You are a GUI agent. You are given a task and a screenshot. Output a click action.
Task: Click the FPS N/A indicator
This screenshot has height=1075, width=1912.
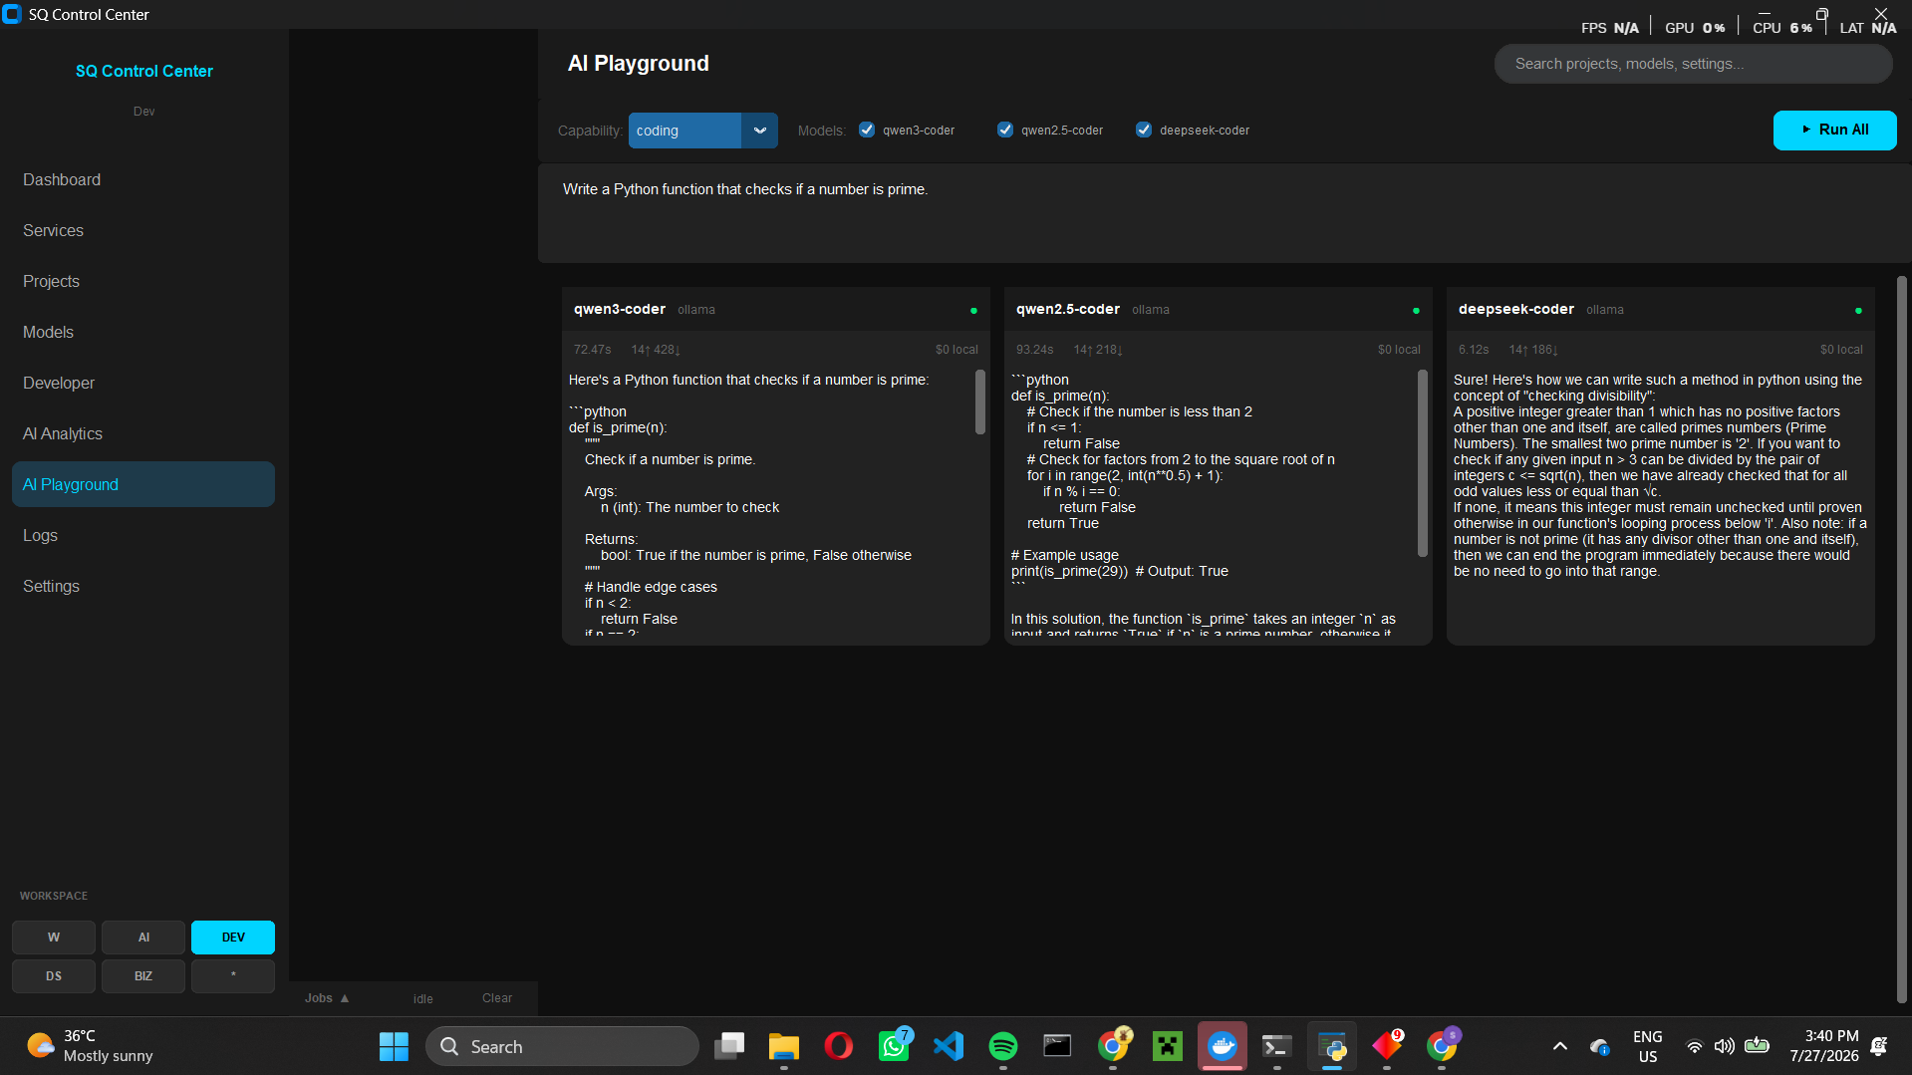point(1610,28)
